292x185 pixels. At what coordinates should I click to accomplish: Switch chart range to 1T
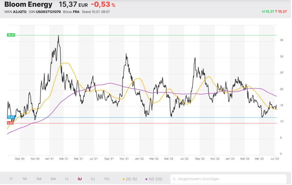click(11, 179)
